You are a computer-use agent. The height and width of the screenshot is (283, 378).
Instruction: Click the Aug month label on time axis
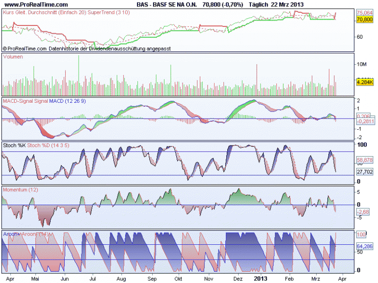tap(121, 279)
